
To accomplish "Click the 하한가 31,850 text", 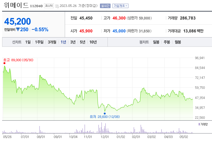I will (139, 31).
